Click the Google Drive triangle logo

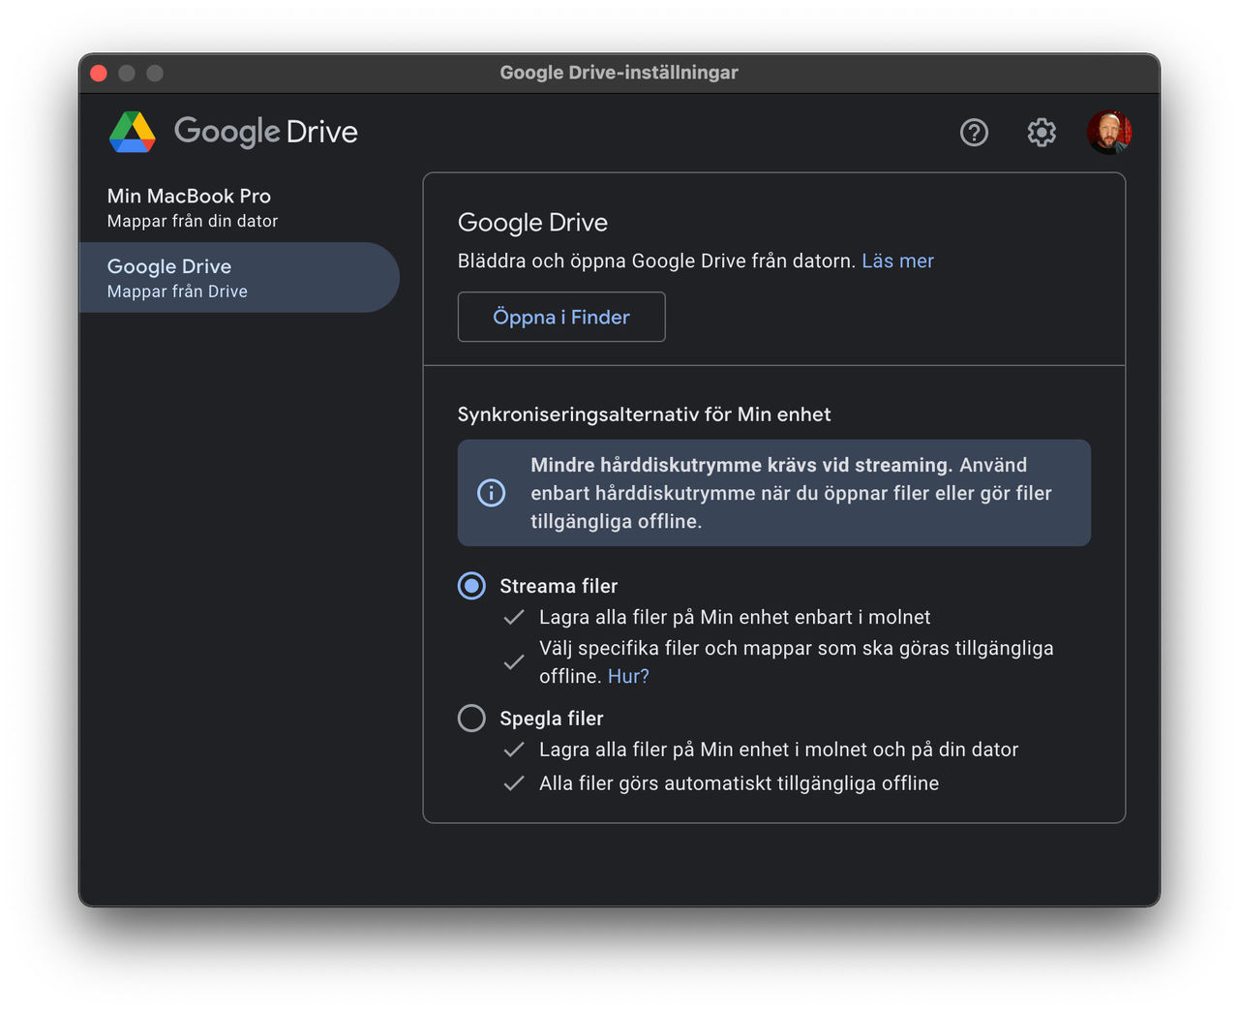click(x=133, y=132)
